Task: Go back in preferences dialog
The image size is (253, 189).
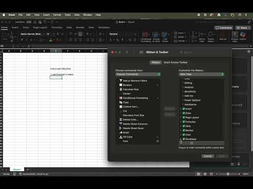Action: tap(128, 52)
